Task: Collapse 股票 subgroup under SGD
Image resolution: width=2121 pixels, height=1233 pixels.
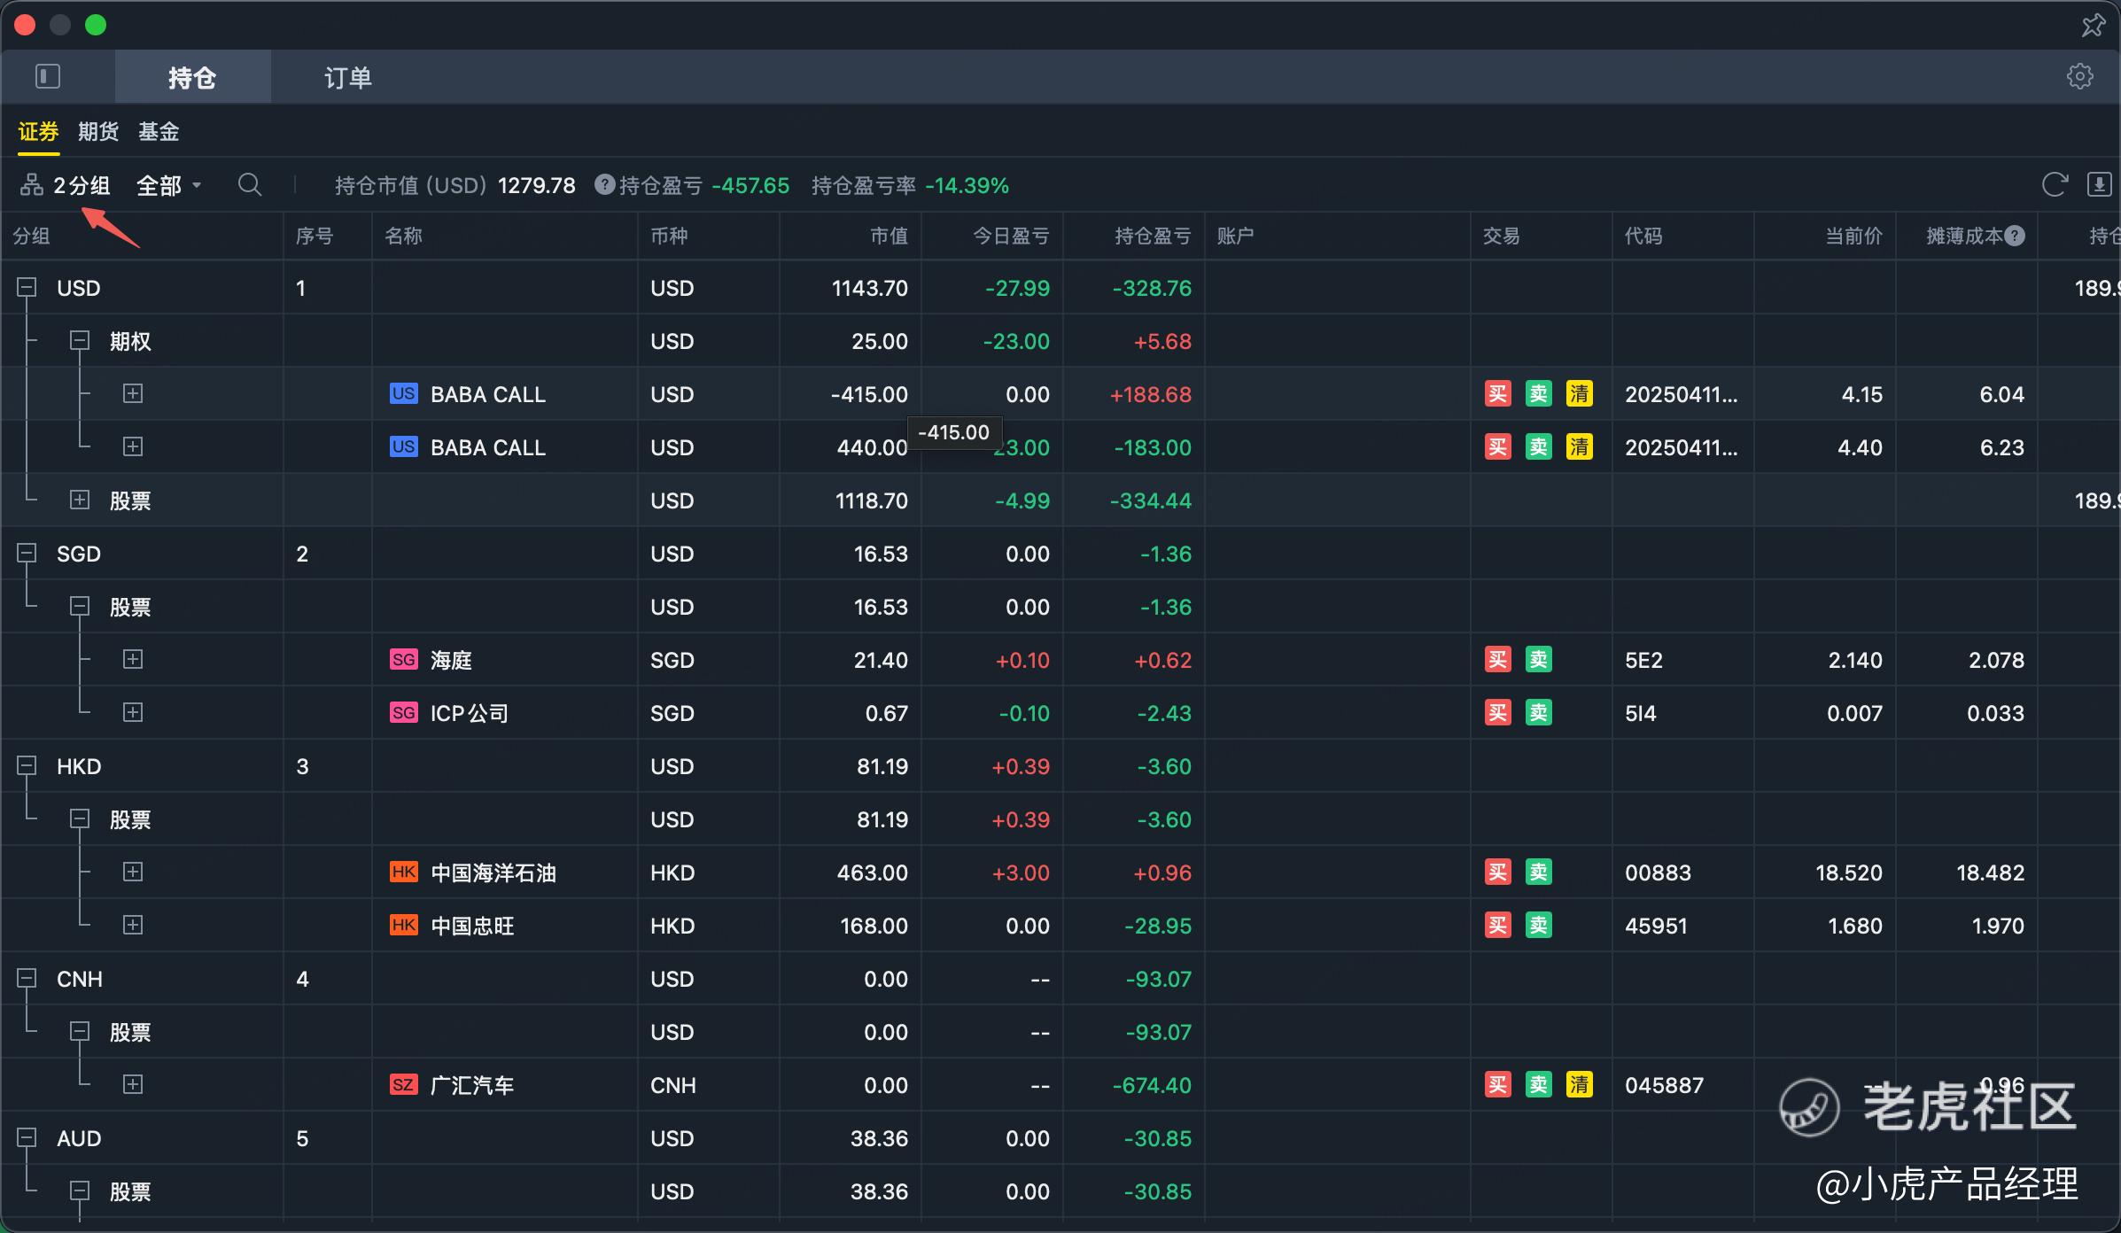Action: [80, 606]
